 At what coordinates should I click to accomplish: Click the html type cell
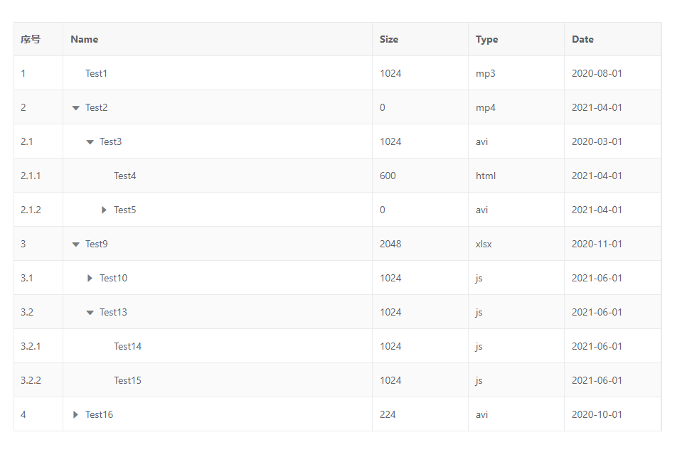pyautogui.click(x=486, y=176)
